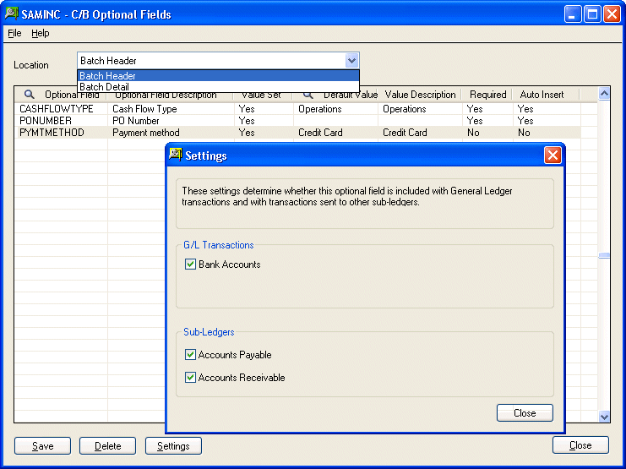Click the Default Value finder magnifier icon

pos(308,95)
